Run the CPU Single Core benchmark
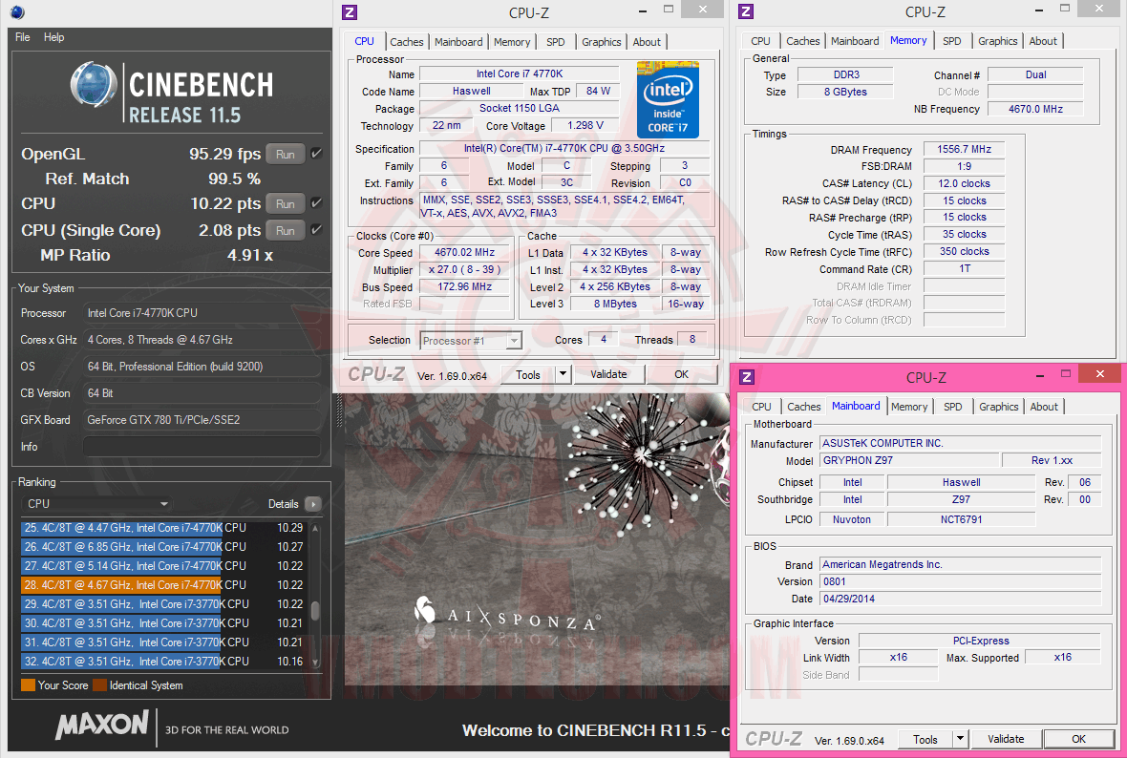Image resolution: width=1127 pixels, height=758 pixels. pyautogui.click(x=286, y=230)
